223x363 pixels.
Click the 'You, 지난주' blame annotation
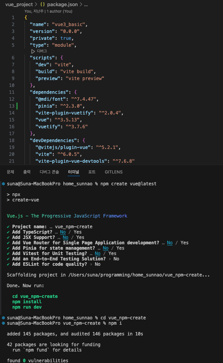(x=34, y=11)
